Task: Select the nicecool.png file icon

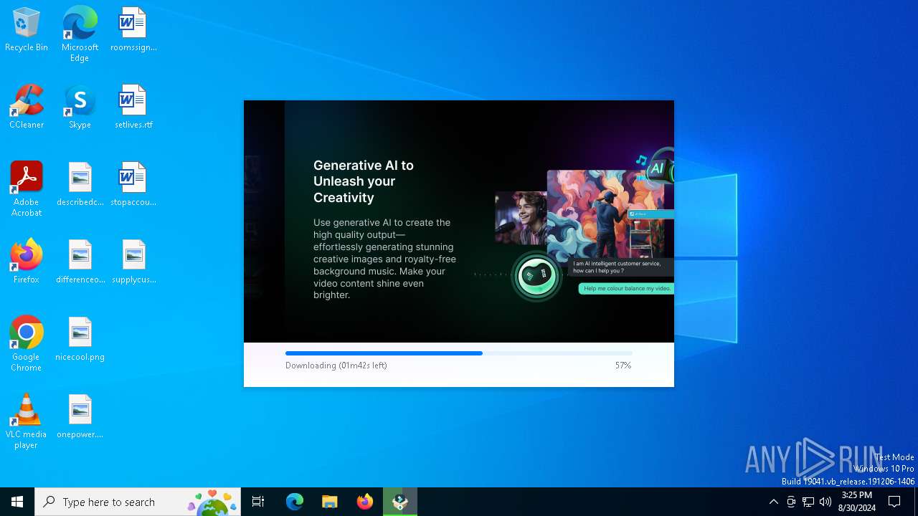Action: click(80, 340)
